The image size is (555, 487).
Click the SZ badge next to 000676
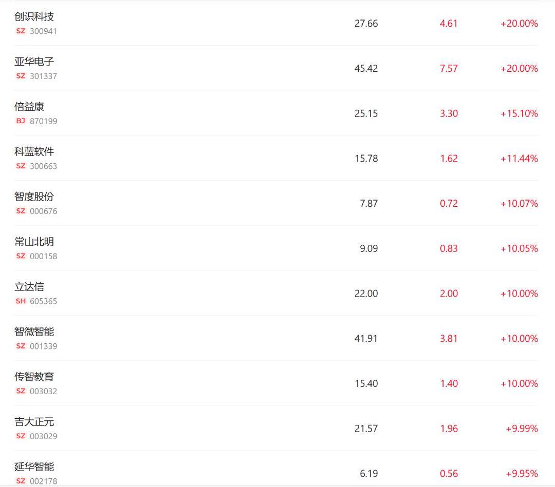pyautogui.click(x=21, y=210)
